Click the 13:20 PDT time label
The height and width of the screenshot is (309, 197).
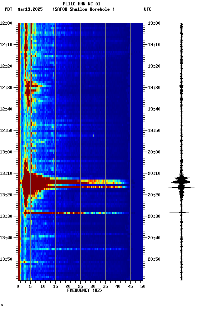6,195
